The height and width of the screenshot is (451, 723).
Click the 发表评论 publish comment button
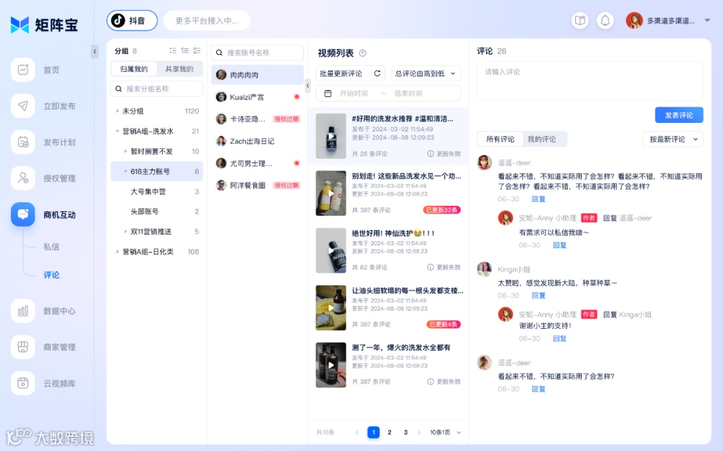[679, 115]
